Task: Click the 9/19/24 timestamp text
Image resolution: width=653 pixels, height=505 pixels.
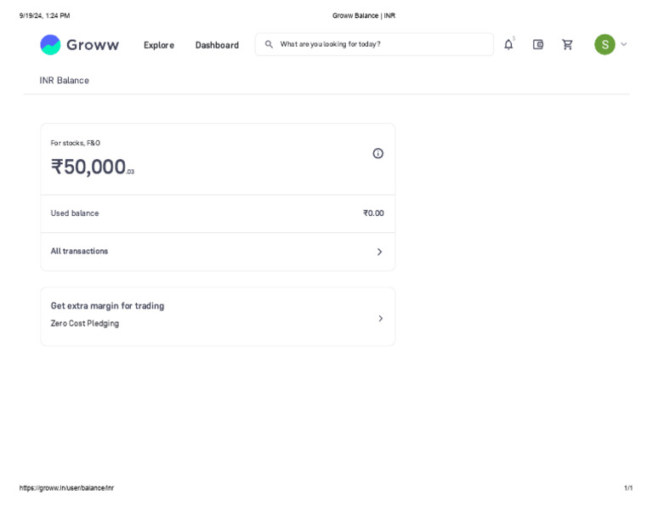Action: tap(44, 16)
